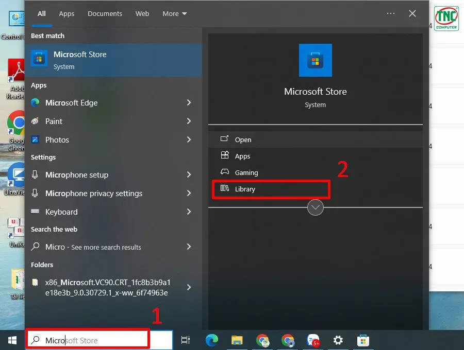Open Task View on the taskbar
This screenshot has width=464, height=350.
click(x=186, y=340)
